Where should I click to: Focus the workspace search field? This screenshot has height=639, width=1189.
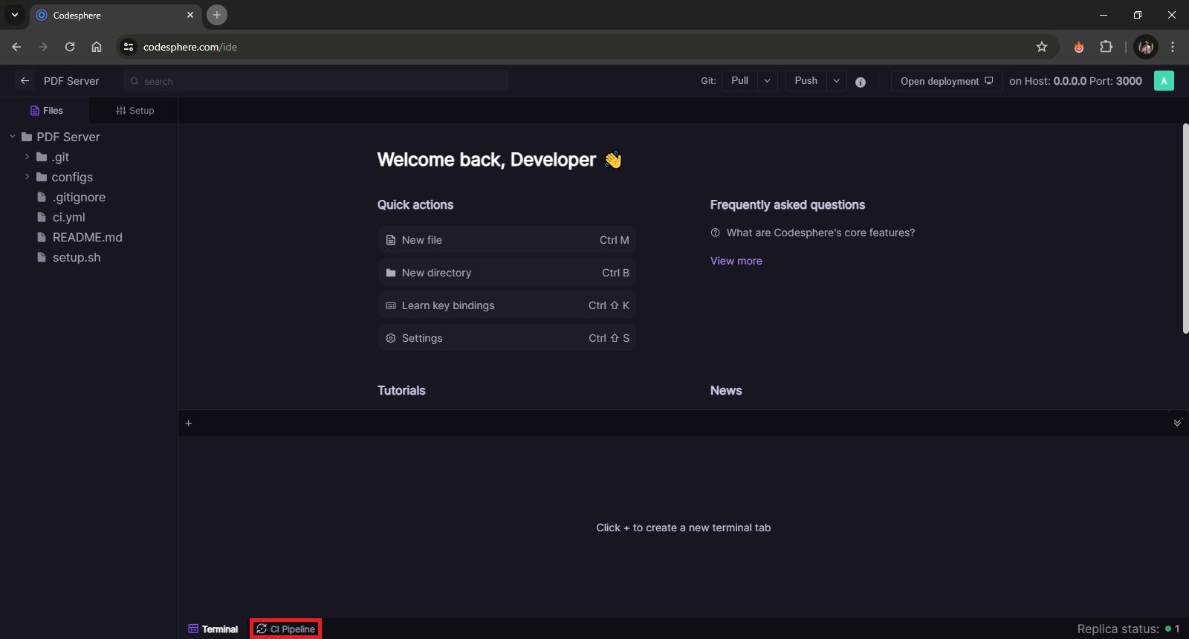pyautogui.click(x=316, y=81)
